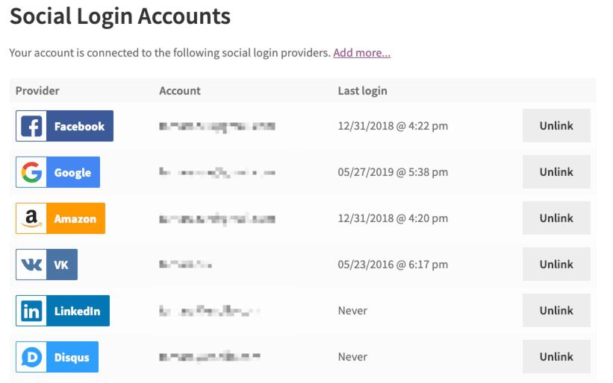Click the Disqus logo icon
The height and width of the screenshot is (383, 613).
[31, 358]
